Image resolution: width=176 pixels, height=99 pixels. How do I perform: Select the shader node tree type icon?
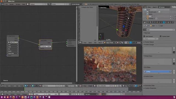point(26,86)
